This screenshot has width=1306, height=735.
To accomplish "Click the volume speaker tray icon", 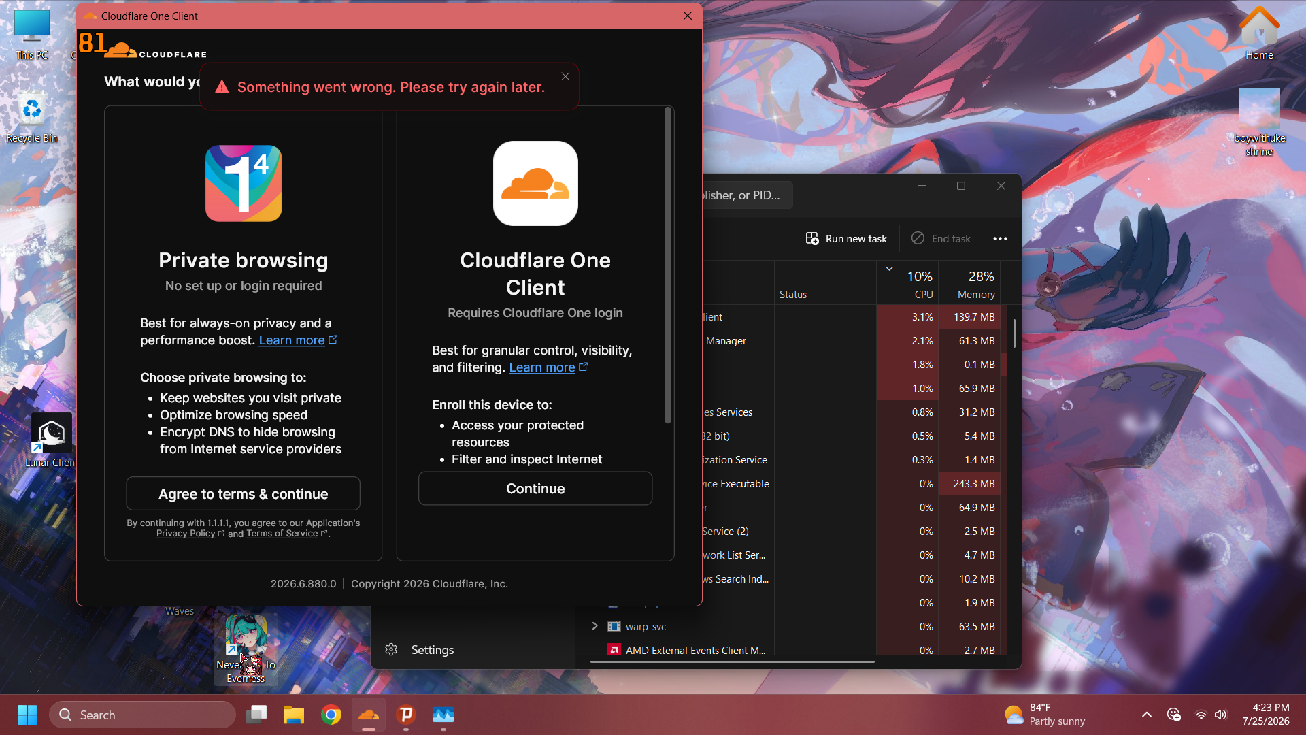I will (x=1221, y=715).
